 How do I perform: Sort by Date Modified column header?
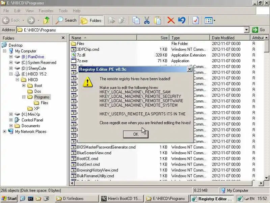click(x=230, y=38)
